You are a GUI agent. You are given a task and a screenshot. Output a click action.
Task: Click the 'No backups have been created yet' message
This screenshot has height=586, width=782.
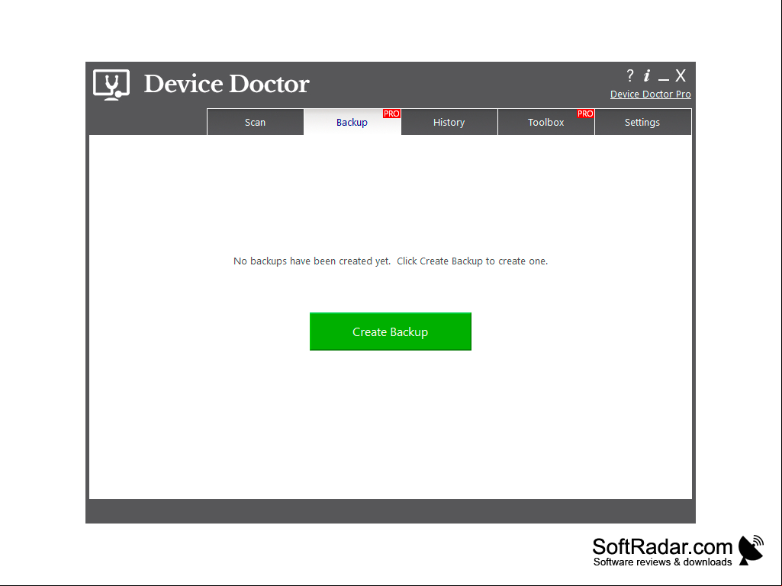pos(391,261)
